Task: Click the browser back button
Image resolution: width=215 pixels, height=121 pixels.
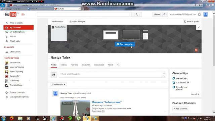Action: [3, 5]
